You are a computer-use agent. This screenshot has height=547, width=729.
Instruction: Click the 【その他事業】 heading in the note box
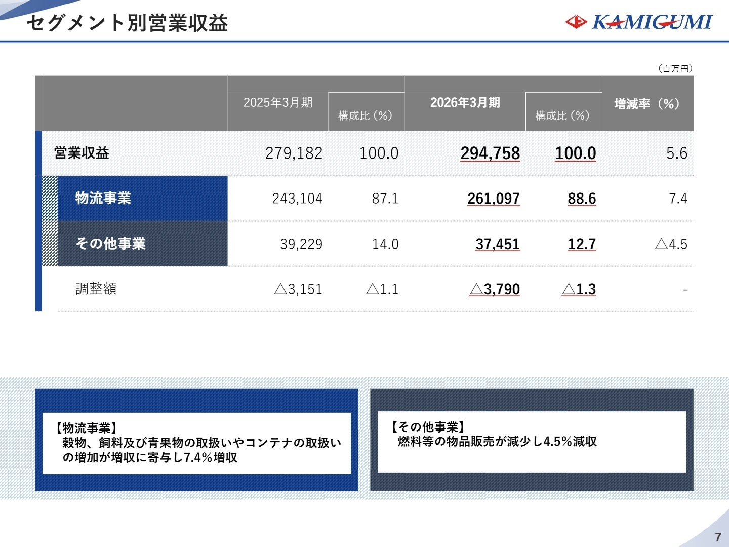(427, 427)
